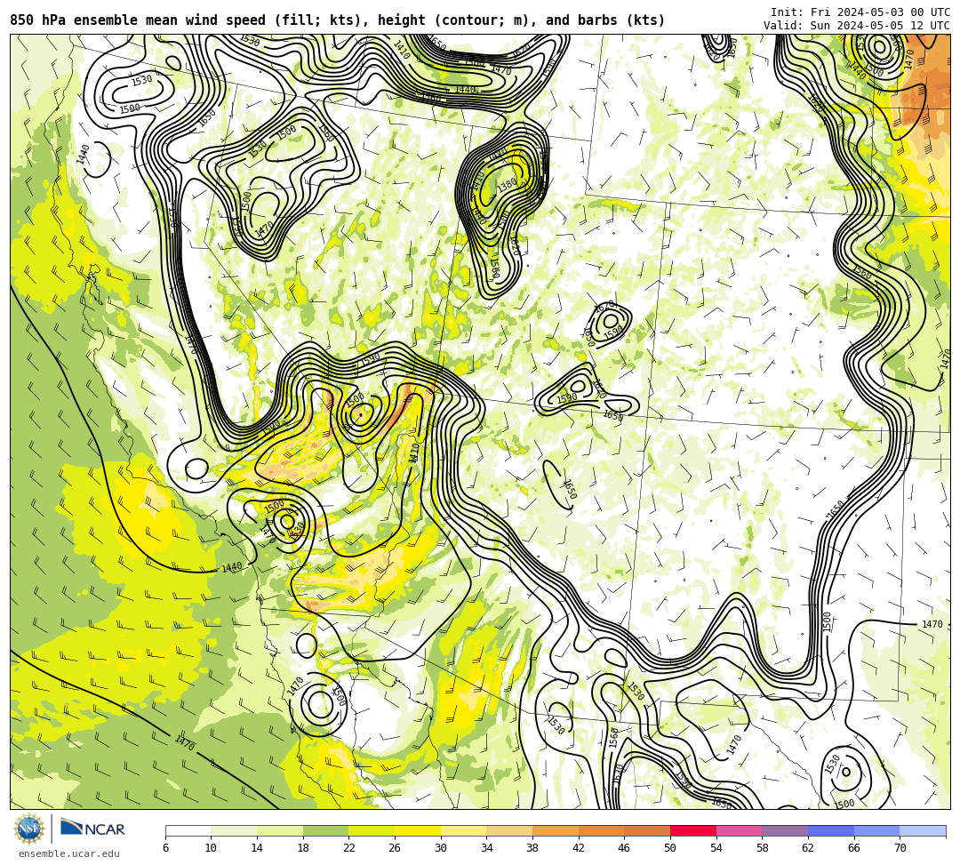This screenshot has height=865, width=960.
Task: Click the NSF logo icon
Action: click(28, 829)
